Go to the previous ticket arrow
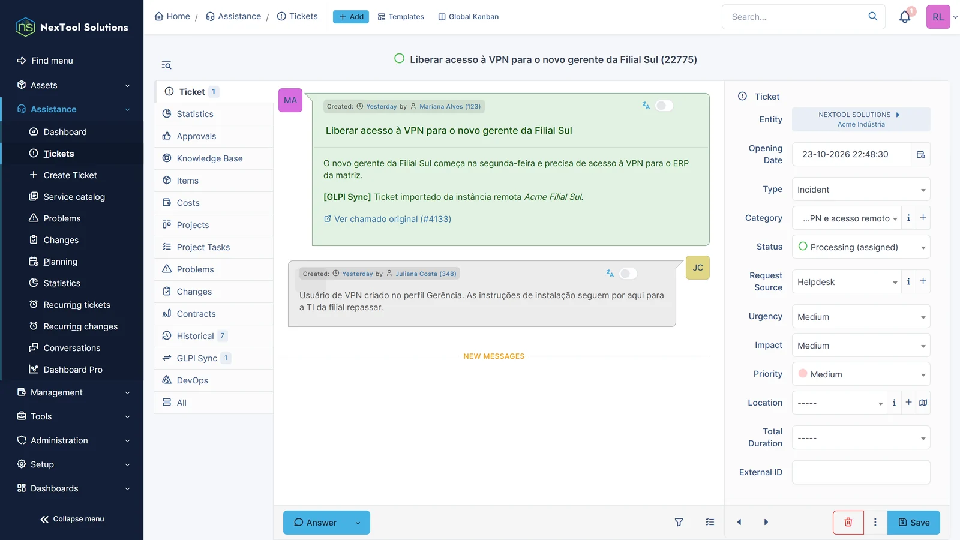This screenshot has height=540, width=960. point(739,523)
